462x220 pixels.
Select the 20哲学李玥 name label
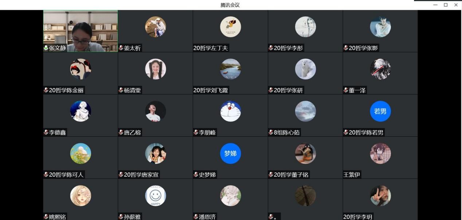tap(358, 217)
